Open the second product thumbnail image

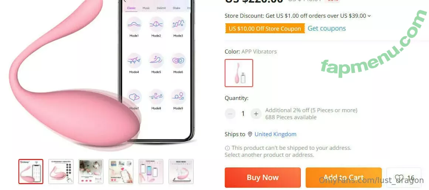[61, 172]
